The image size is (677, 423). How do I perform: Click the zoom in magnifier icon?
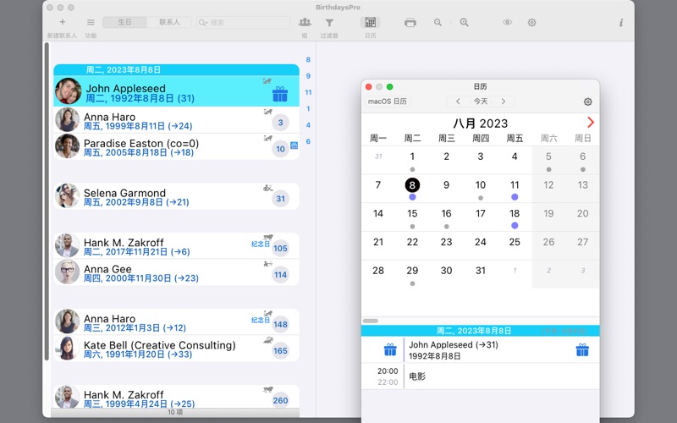464,23
